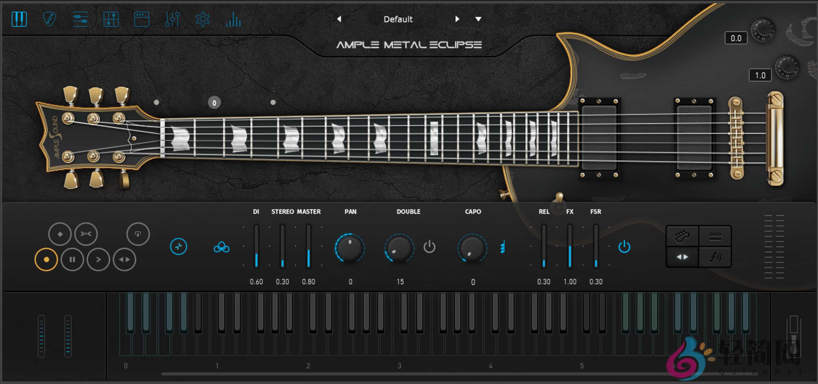
Task: Open the equalizer panel via the bars icon
Action: (x=233, y=20)
